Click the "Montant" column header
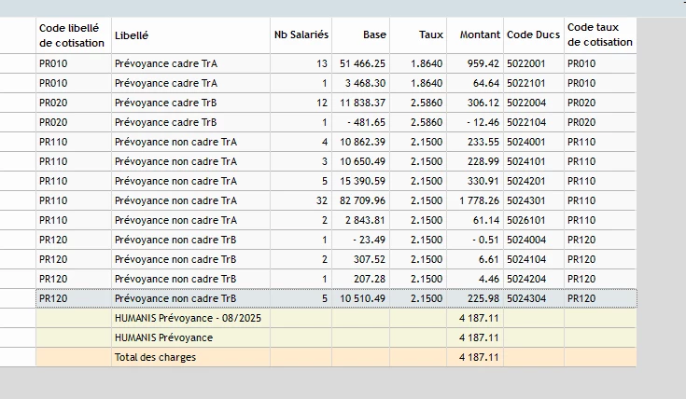The image size is (686, 399). 475,35
